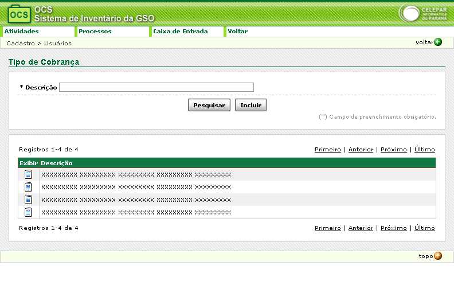Viewport: 454px width, 289px height.
Task: Open fourth record's Exibir document icon
Action: pos(28,212)
